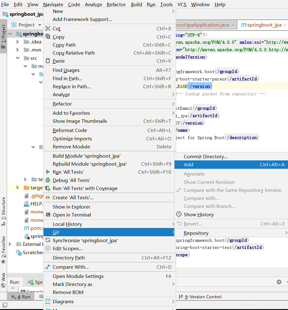
Task: Open the Project view dropdown
Action: pyautogui.click(x=40, y=25)
